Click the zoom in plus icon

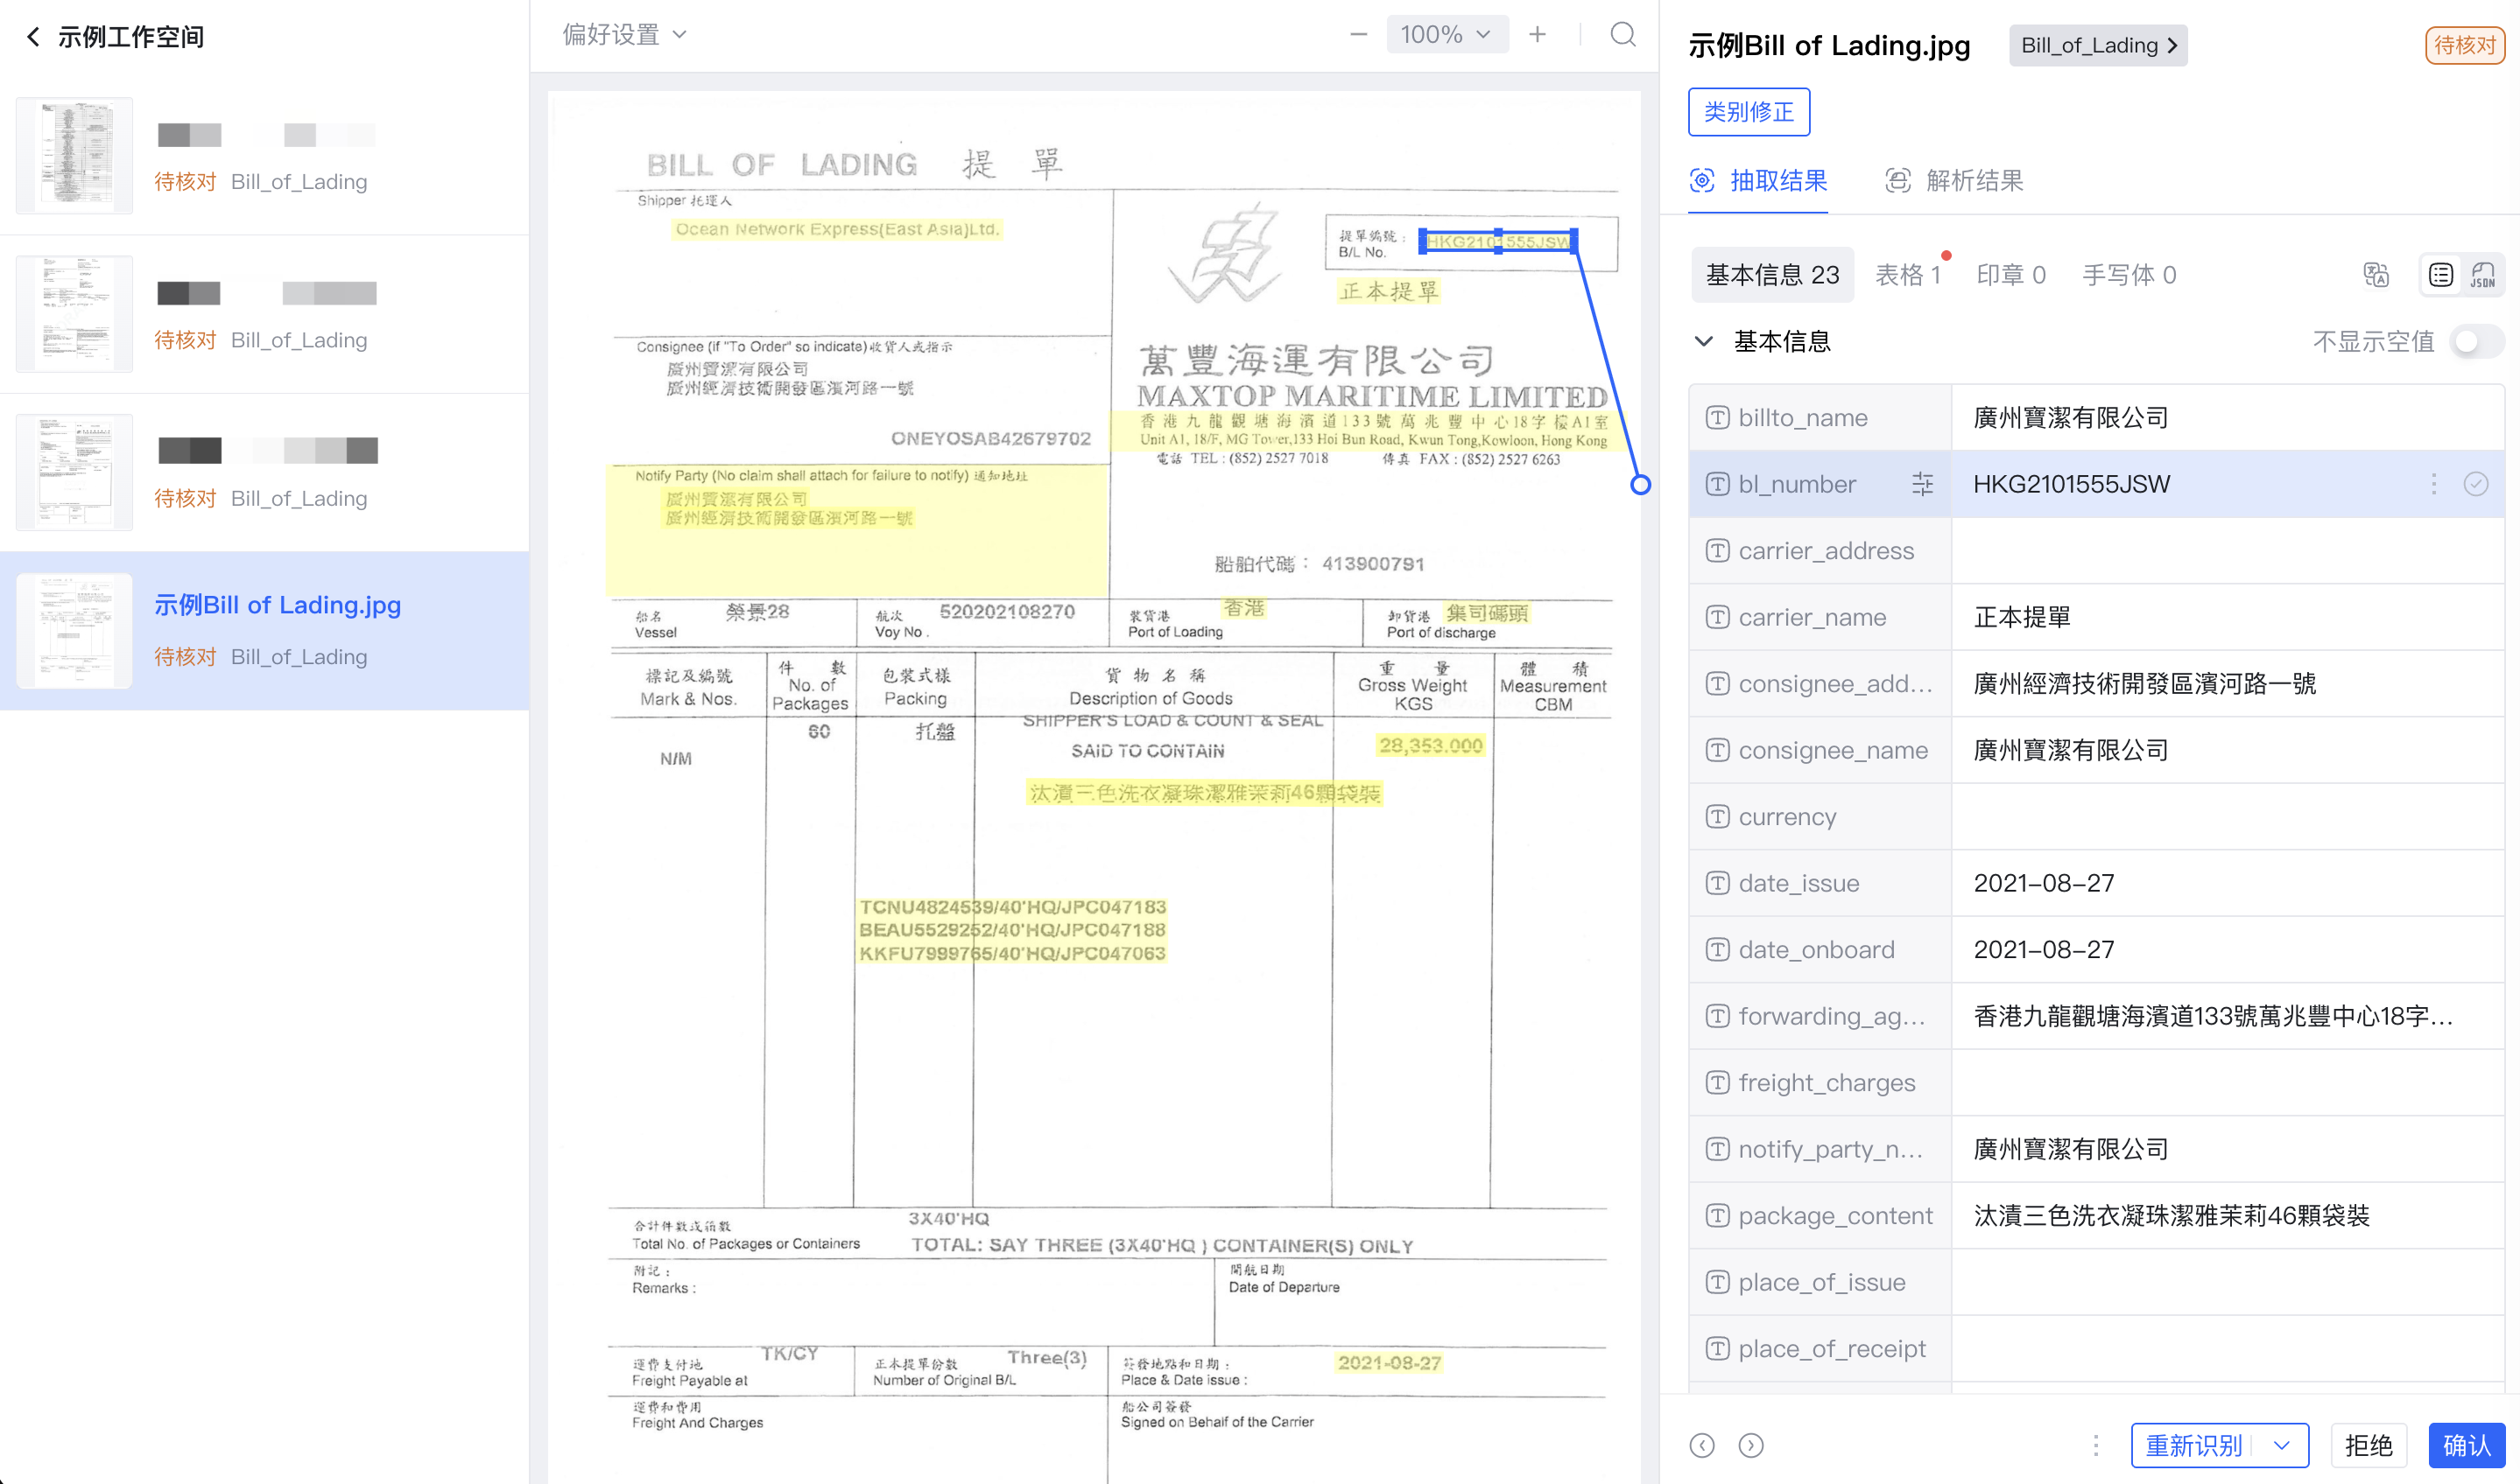(1537, 35)
